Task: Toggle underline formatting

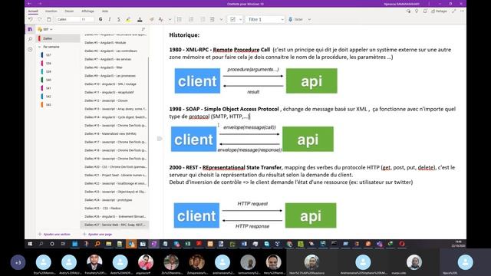Action: pyautogui.click(x=119, y=19)
